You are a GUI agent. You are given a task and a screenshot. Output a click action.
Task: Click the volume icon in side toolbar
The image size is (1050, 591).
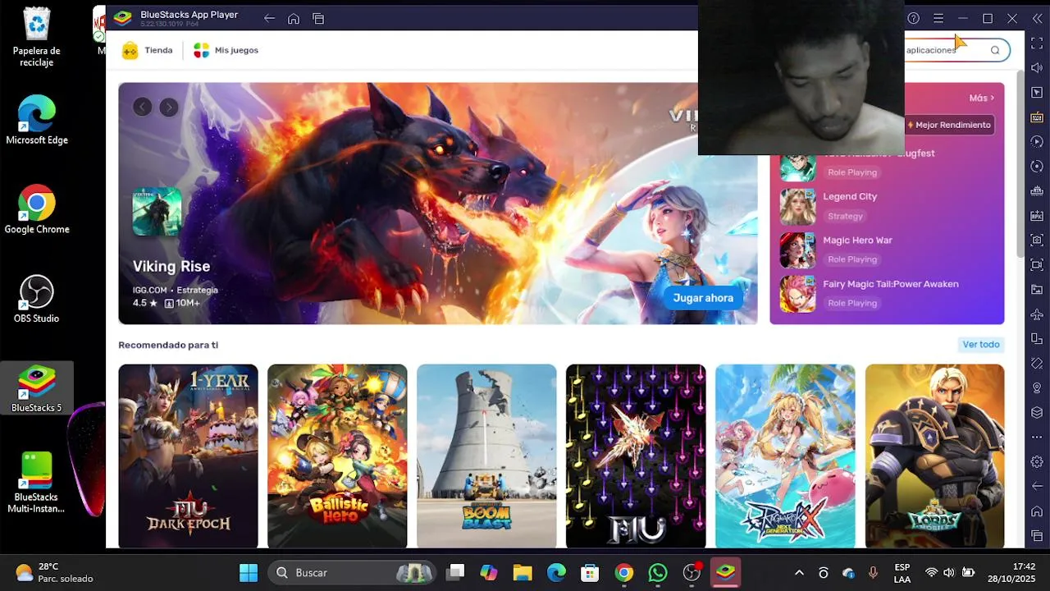[x=1037, y=67]
